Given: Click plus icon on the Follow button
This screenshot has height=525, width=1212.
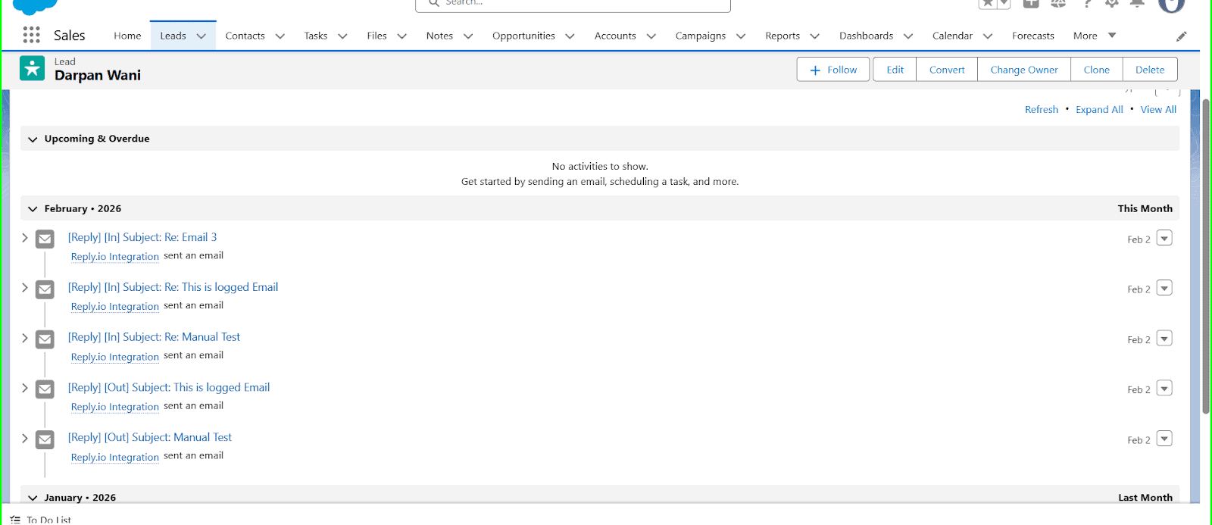Looking at the screenshot, I should point(815,70).
